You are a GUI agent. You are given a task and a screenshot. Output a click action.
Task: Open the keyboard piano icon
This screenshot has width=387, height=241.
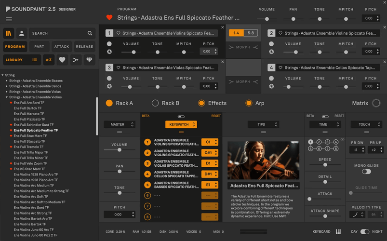[x=338, y=232]
